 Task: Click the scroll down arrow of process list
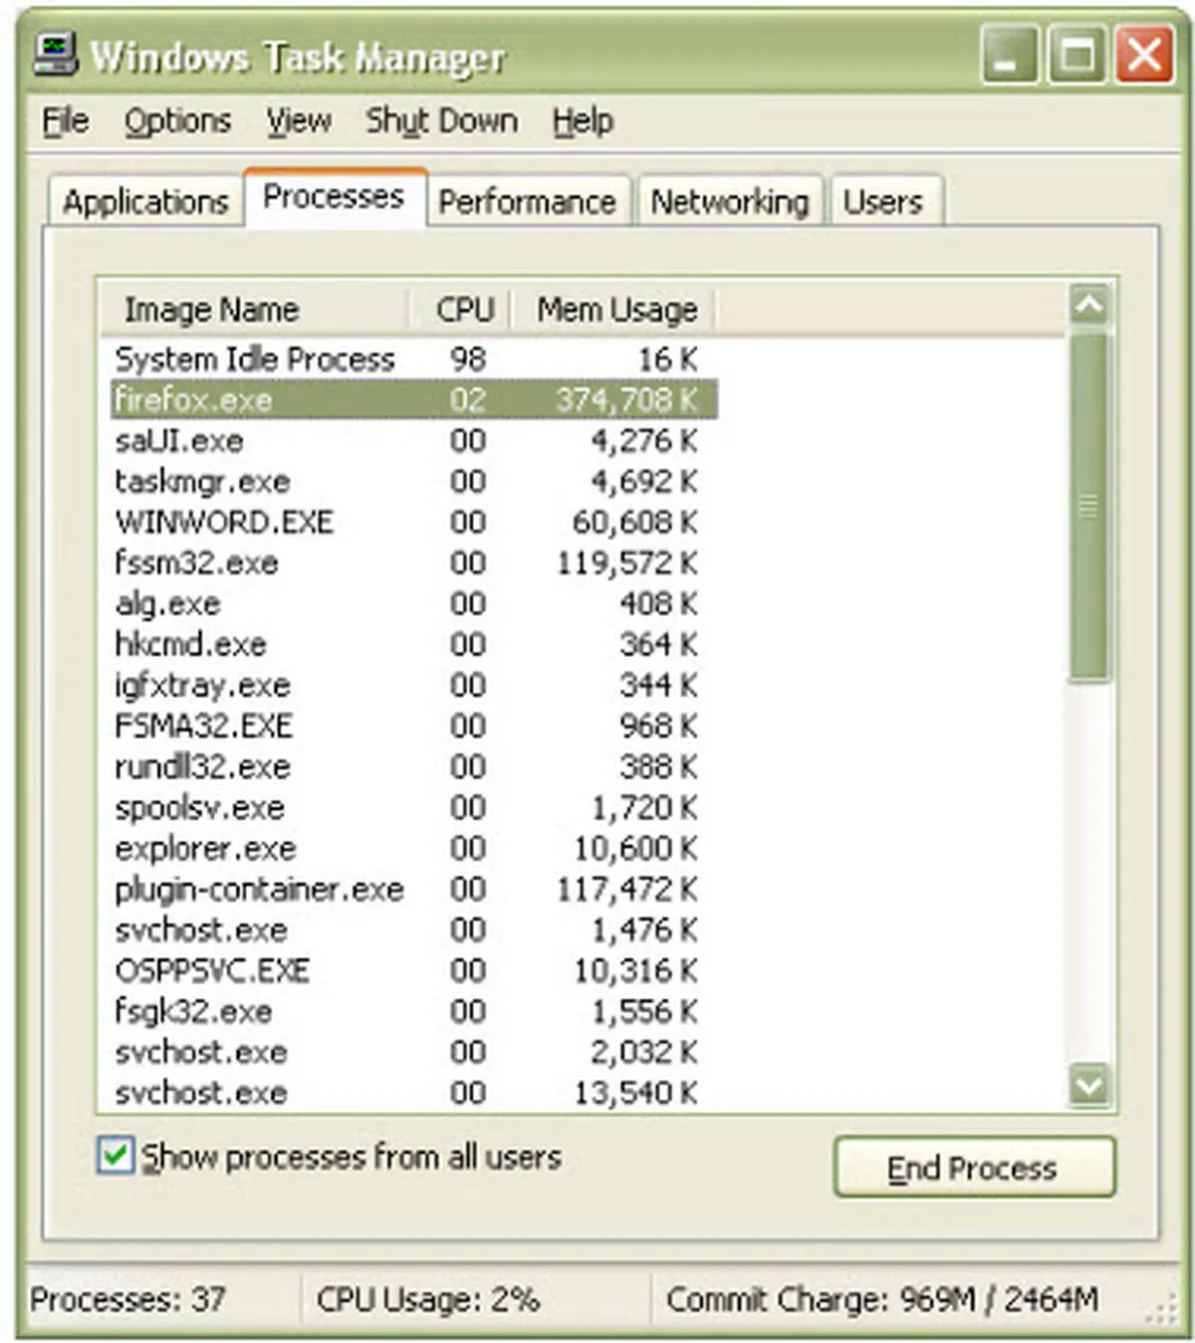pos(1088,1085)
